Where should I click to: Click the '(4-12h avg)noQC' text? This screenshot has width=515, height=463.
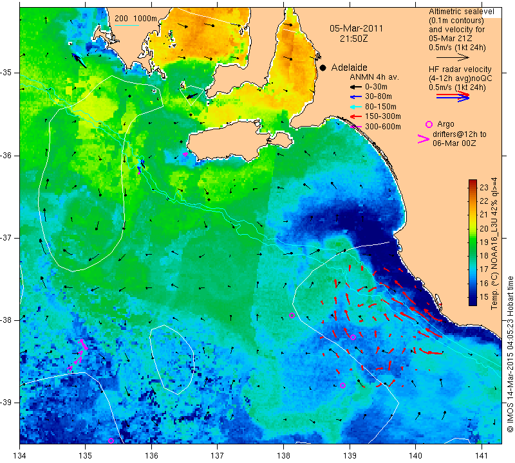pos(460,78)
